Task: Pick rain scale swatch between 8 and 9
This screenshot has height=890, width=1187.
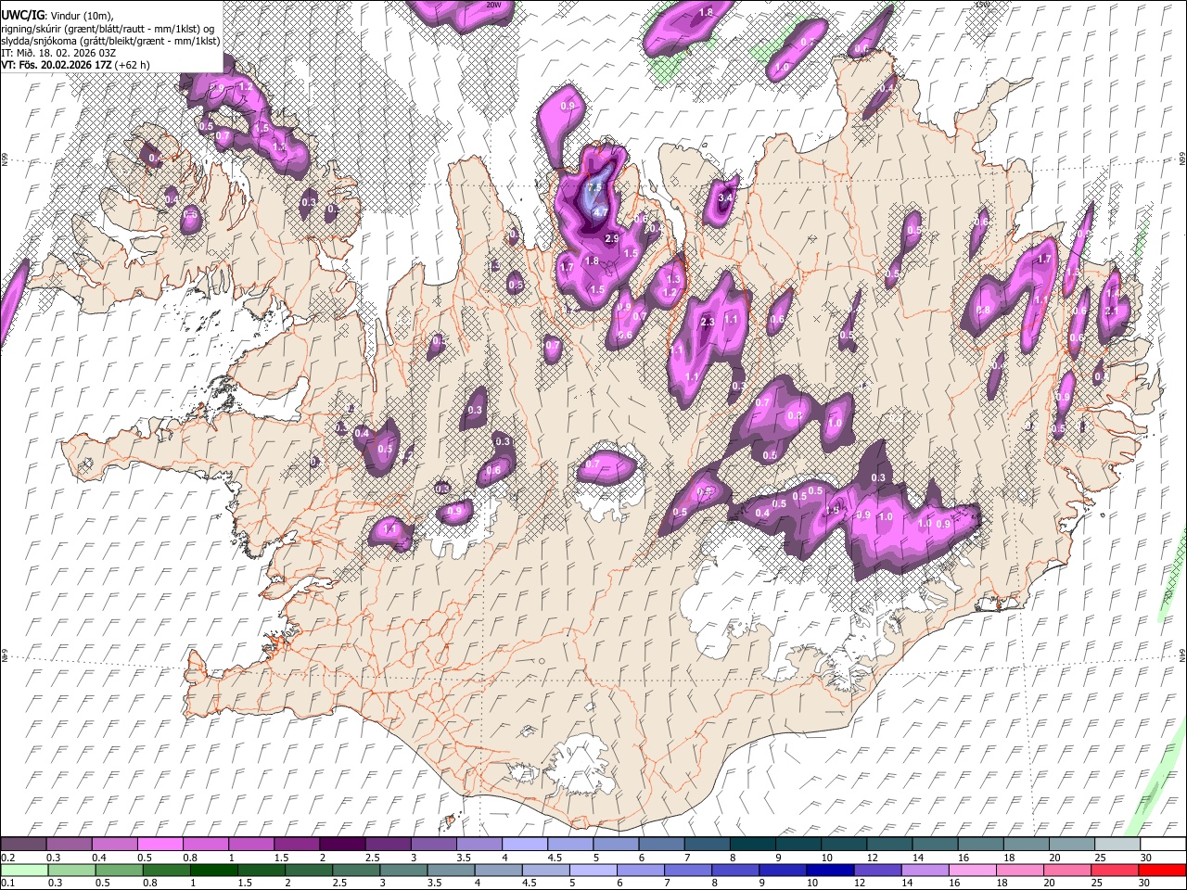Action: click(x=734, y=871)
